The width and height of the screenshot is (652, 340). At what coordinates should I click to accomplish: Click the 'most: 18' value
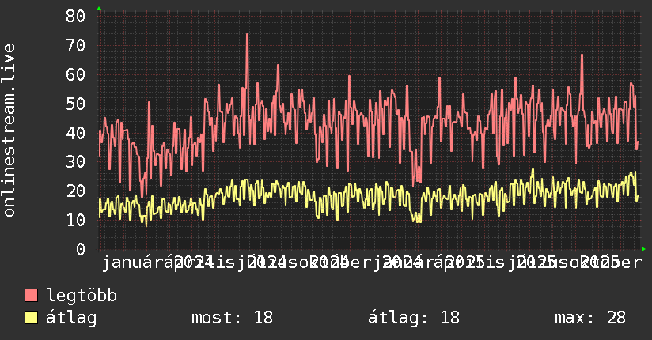(232, 318)
